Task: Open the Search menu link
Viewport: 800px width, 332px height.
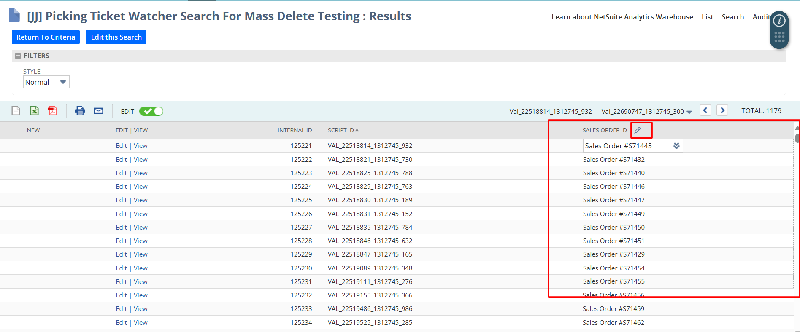Action: click(x=732, y=17)
